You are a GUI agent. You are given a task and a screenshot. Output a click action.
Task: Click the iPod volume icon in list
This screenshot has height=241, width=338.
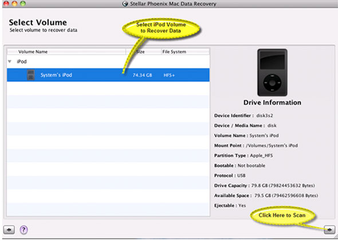coord(31,75)
